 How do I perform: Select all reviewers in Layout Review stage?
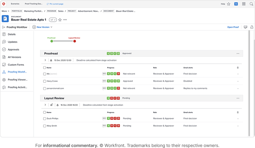(45, 112)
